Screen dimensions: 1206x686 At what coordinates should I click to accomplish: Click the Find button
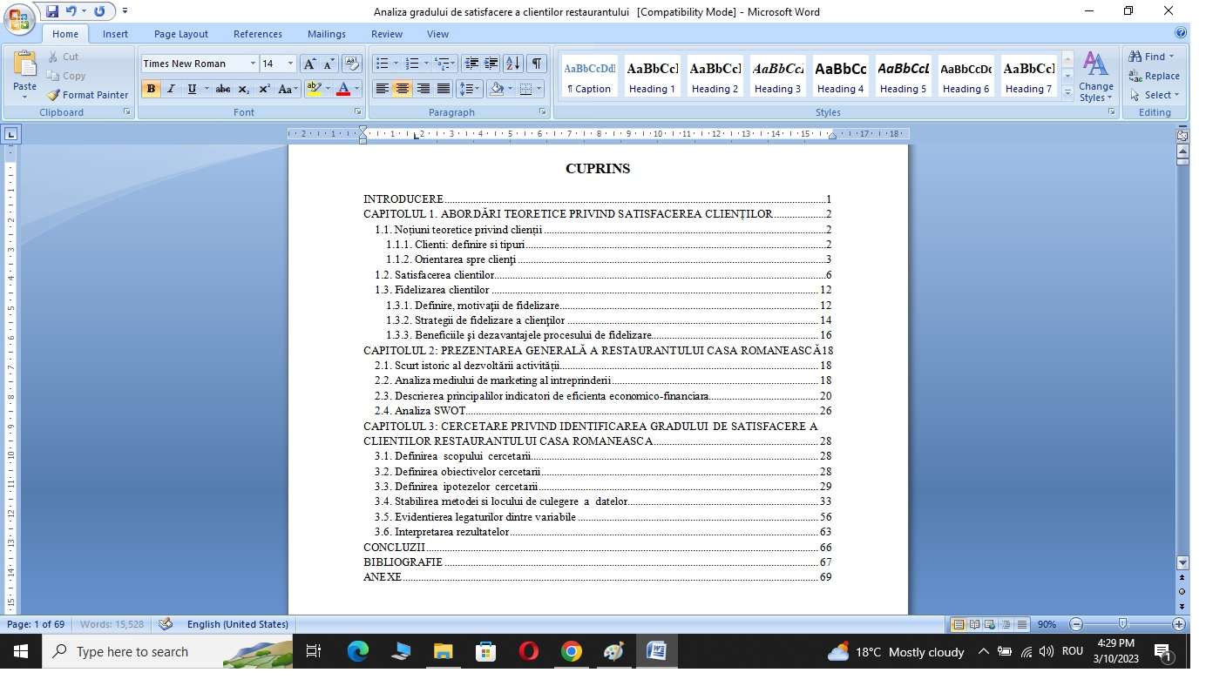click(1151, 57)
